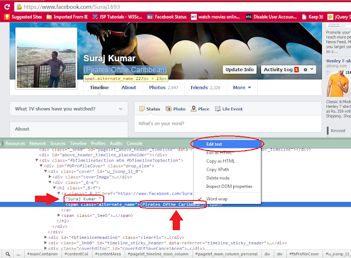Click the DevTools search magnifier icon
This screenshot has height=258, width=351.
(8, 254)
